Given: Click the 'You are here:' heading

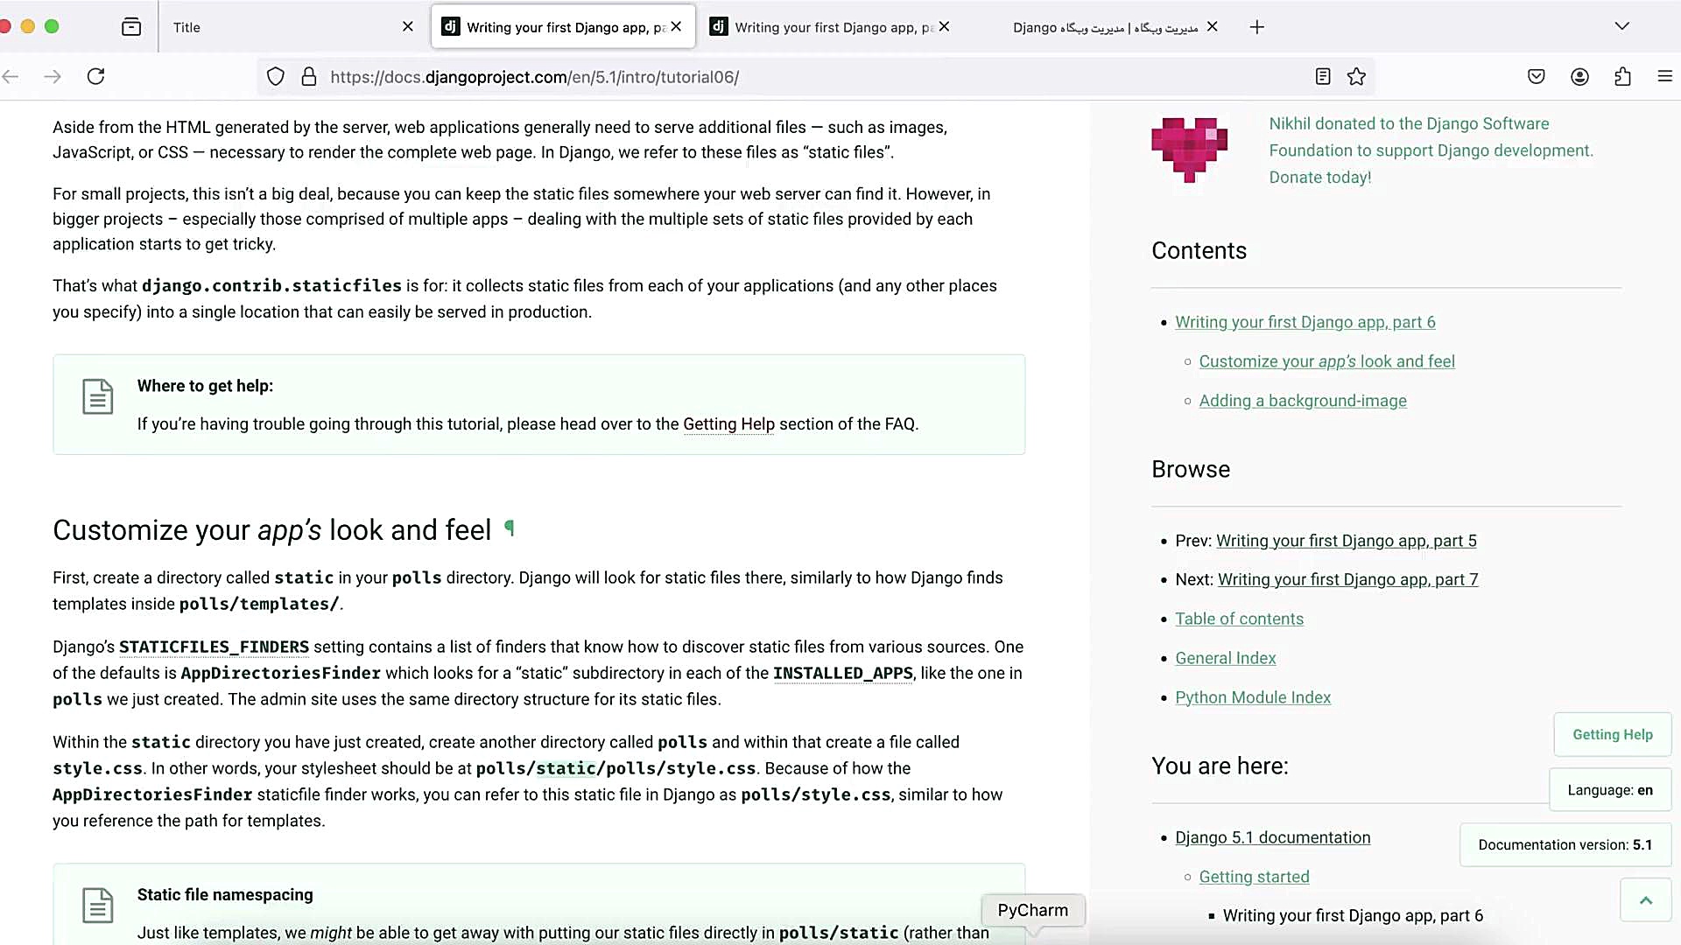Looking at the screenshot, I should coord(1220,766).
